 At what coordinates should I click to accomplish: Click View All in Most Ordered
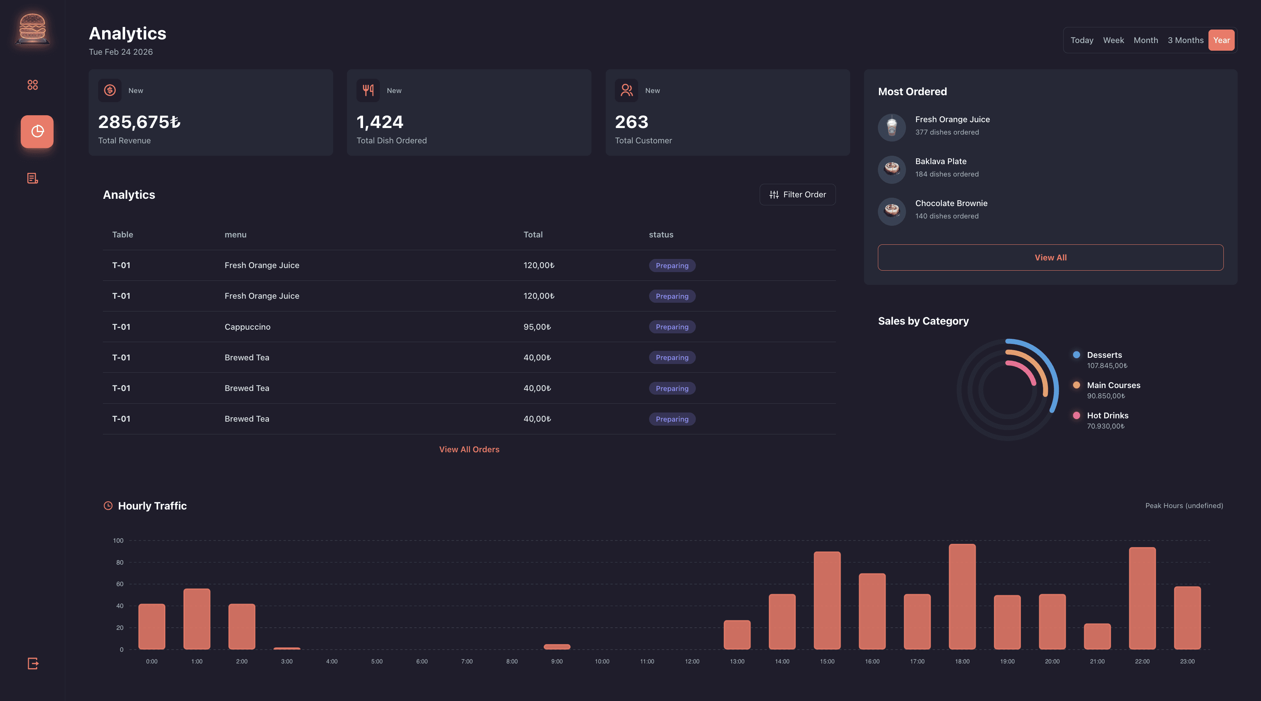(1050, 257)
